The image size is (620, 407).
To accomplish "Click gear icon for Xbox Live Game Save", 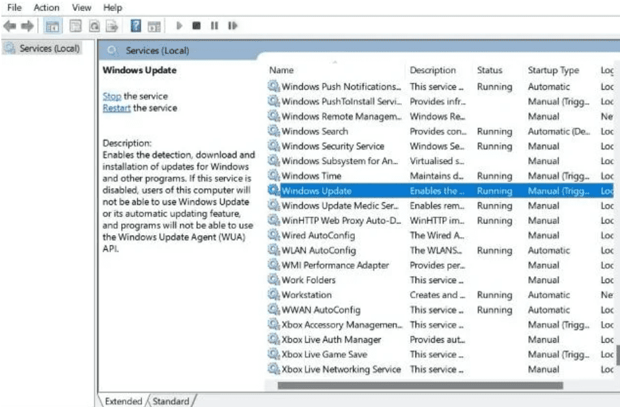I will (x=274, y=354).
